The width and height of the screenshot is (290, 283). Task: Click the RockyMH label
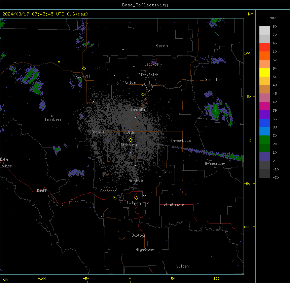point(82,76)
